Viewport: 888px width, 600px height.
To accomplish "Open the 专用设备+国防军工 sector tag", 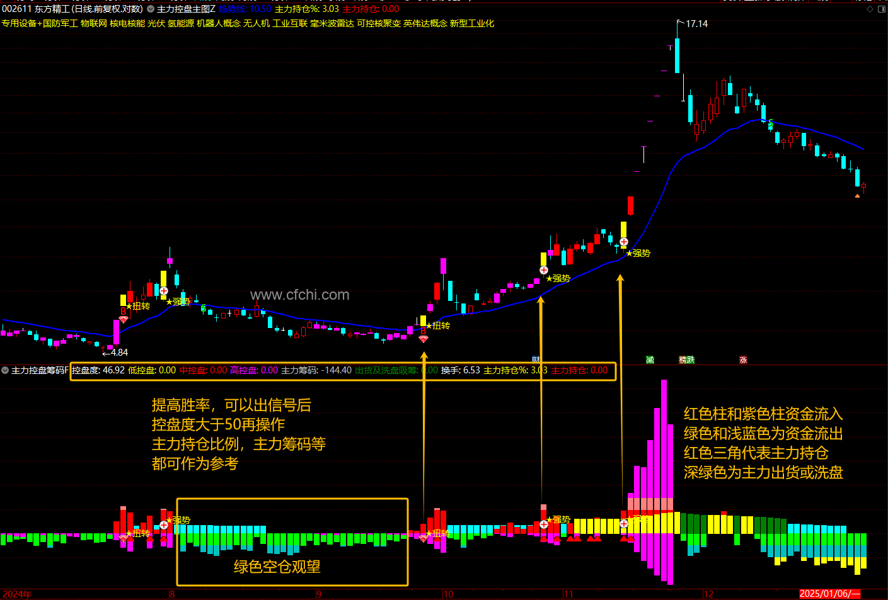I will 40,23.
